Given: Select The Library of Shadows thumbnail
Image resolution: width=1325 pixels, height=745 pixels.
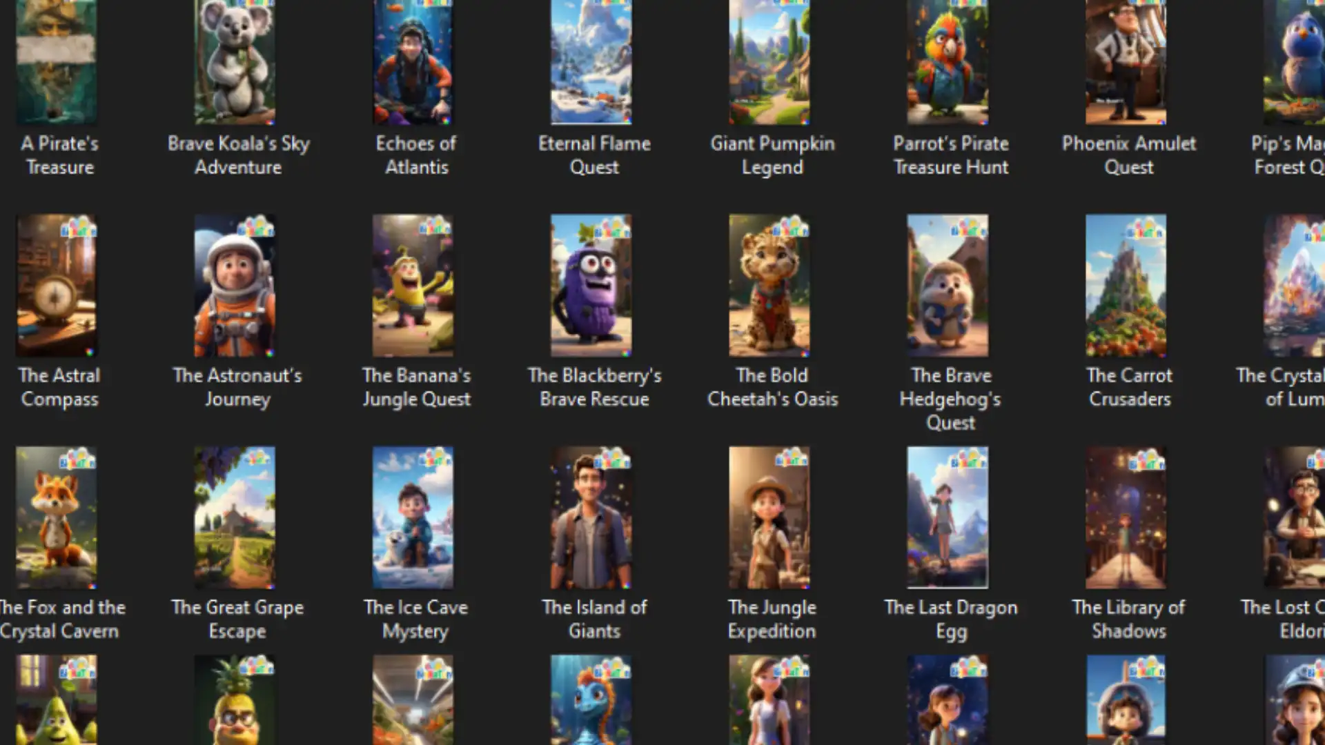Looking at the screenshot, I should point(1126,517).
